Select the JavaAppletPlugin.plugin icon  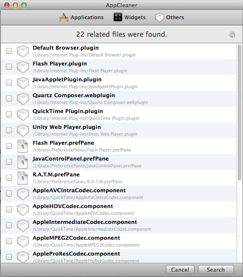tap(23, 83)
